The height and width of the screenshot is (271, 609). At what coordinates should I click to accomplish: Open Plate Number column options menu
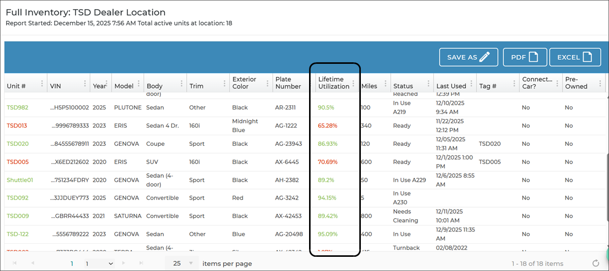point(310,84)
